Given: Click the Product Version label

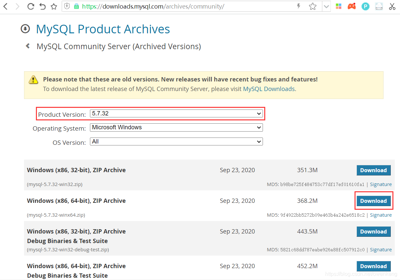Looking at the screenshot, I should pyautogui.click(x=62, y=115).
